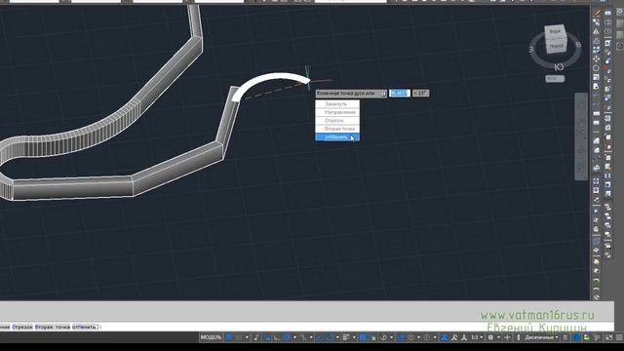Screen dimensions: 624x351
Task: Click the Annotation Monitor plus icon
Action: (x=507, y=337)
